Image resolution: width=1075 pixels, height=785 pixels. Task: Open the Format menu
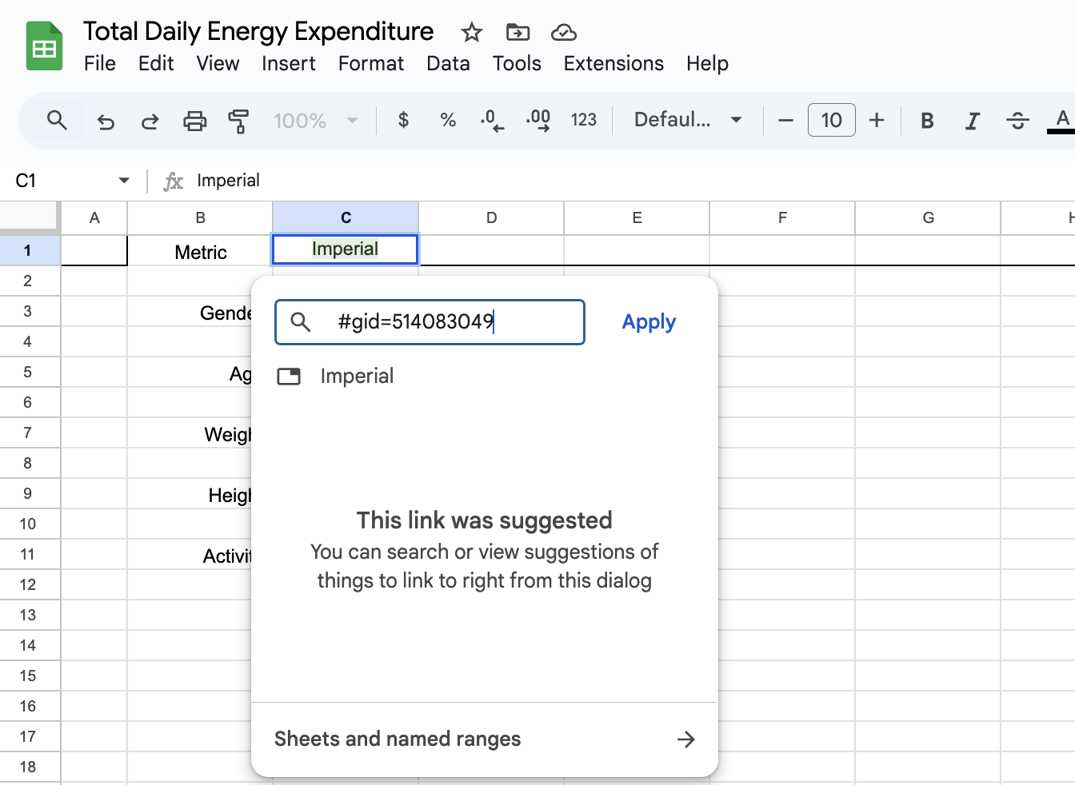371,63
